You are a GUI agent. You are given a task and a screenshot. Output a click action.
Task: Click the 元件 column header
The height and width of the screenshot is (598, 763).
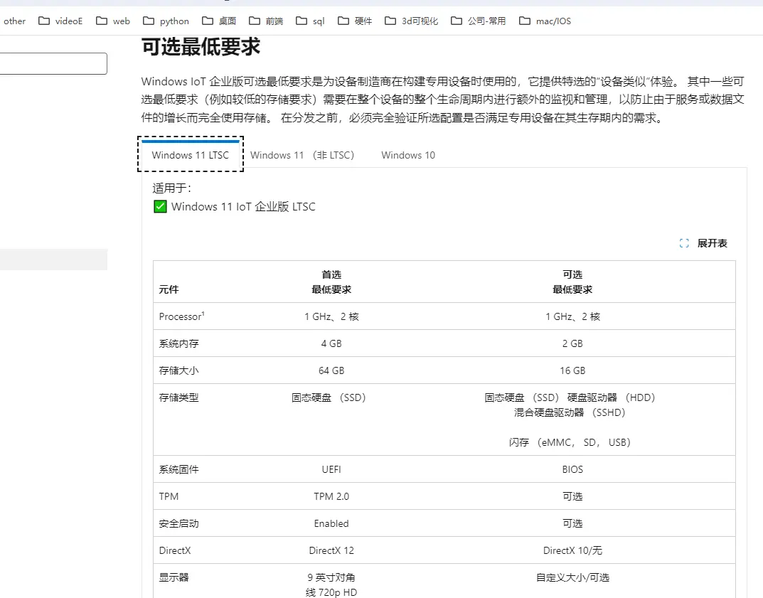169,289
